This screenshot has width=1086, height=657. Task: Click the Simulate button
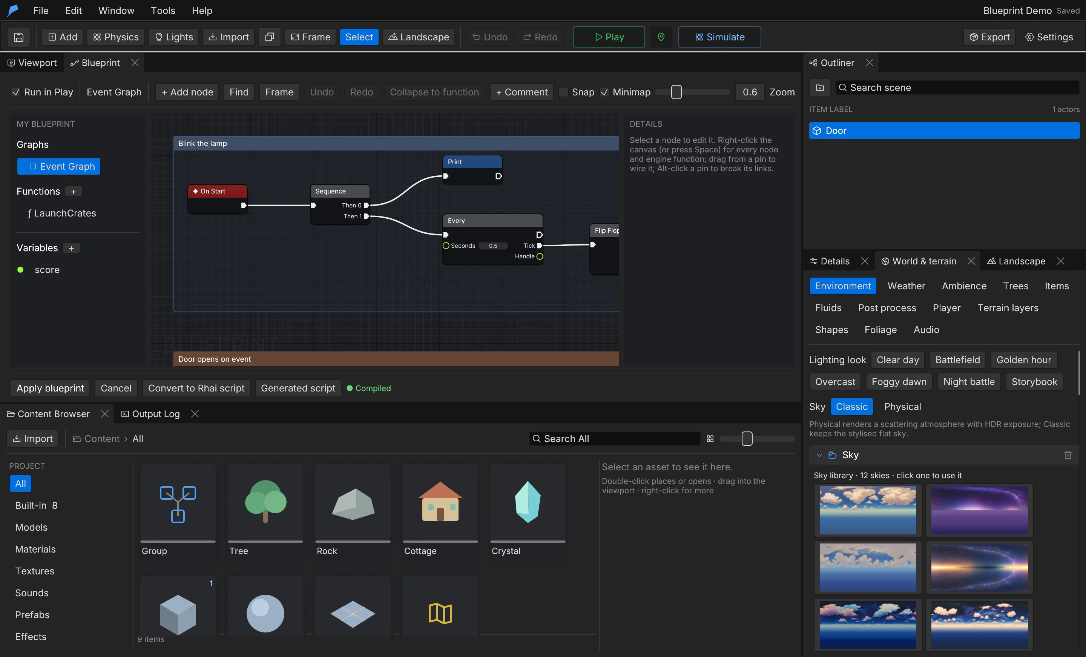pyautogui.click(x=719, y=37)
